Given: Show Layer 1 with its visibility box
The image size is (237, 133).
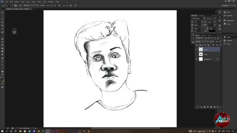Looking at the screenshot, I should (x=197, y=54).
